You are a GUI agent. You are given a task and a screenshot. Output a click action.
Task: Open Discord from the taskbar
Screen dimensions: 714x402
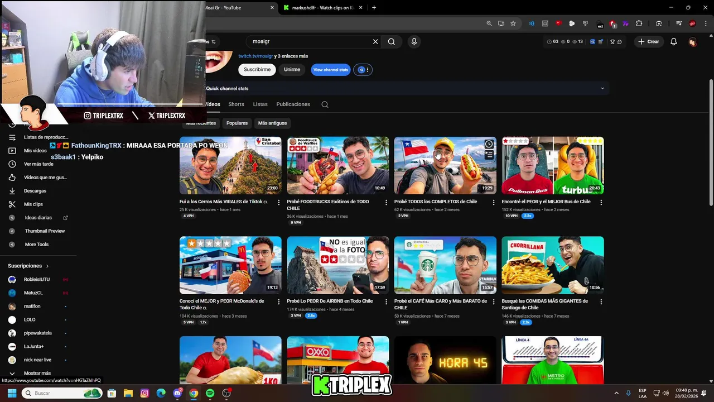point(177,393)
